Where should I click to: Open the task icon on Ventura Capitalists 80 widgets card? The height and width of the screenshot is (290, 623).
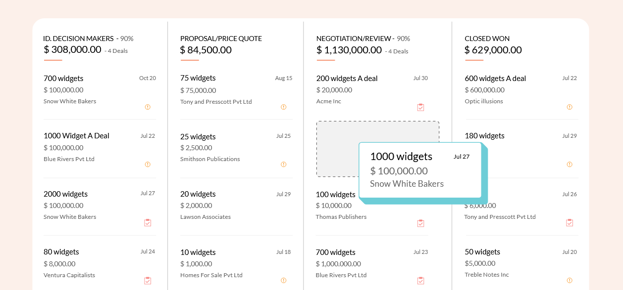(148, 280)
